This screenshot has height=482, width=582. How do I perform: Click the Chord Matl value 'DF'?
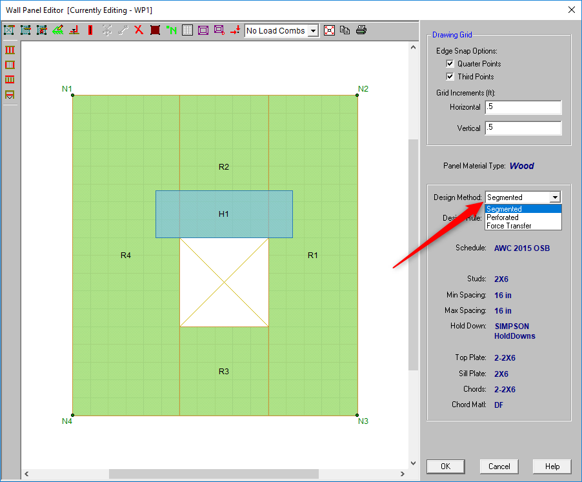click(499, 405)
